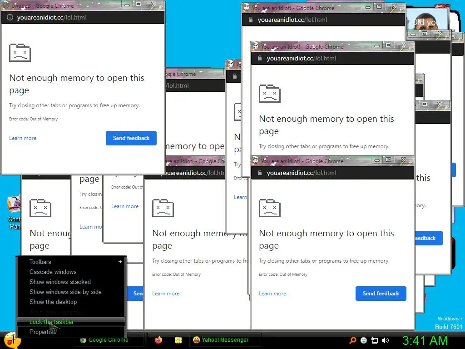Toggle Lock the taskbar in context menu
465x349 pixels.
(71, 322)
